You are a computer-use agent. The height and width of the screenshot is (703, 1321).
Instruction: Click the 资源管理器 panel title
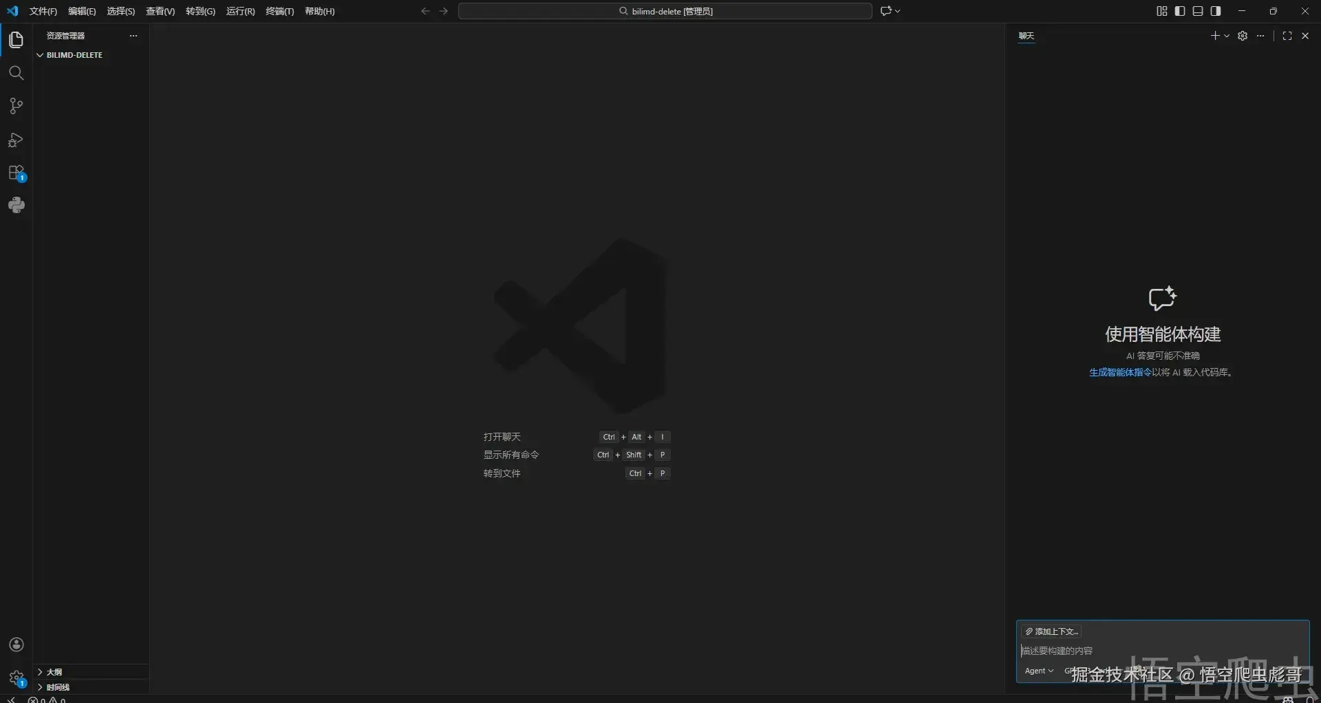tap(65, 36)
